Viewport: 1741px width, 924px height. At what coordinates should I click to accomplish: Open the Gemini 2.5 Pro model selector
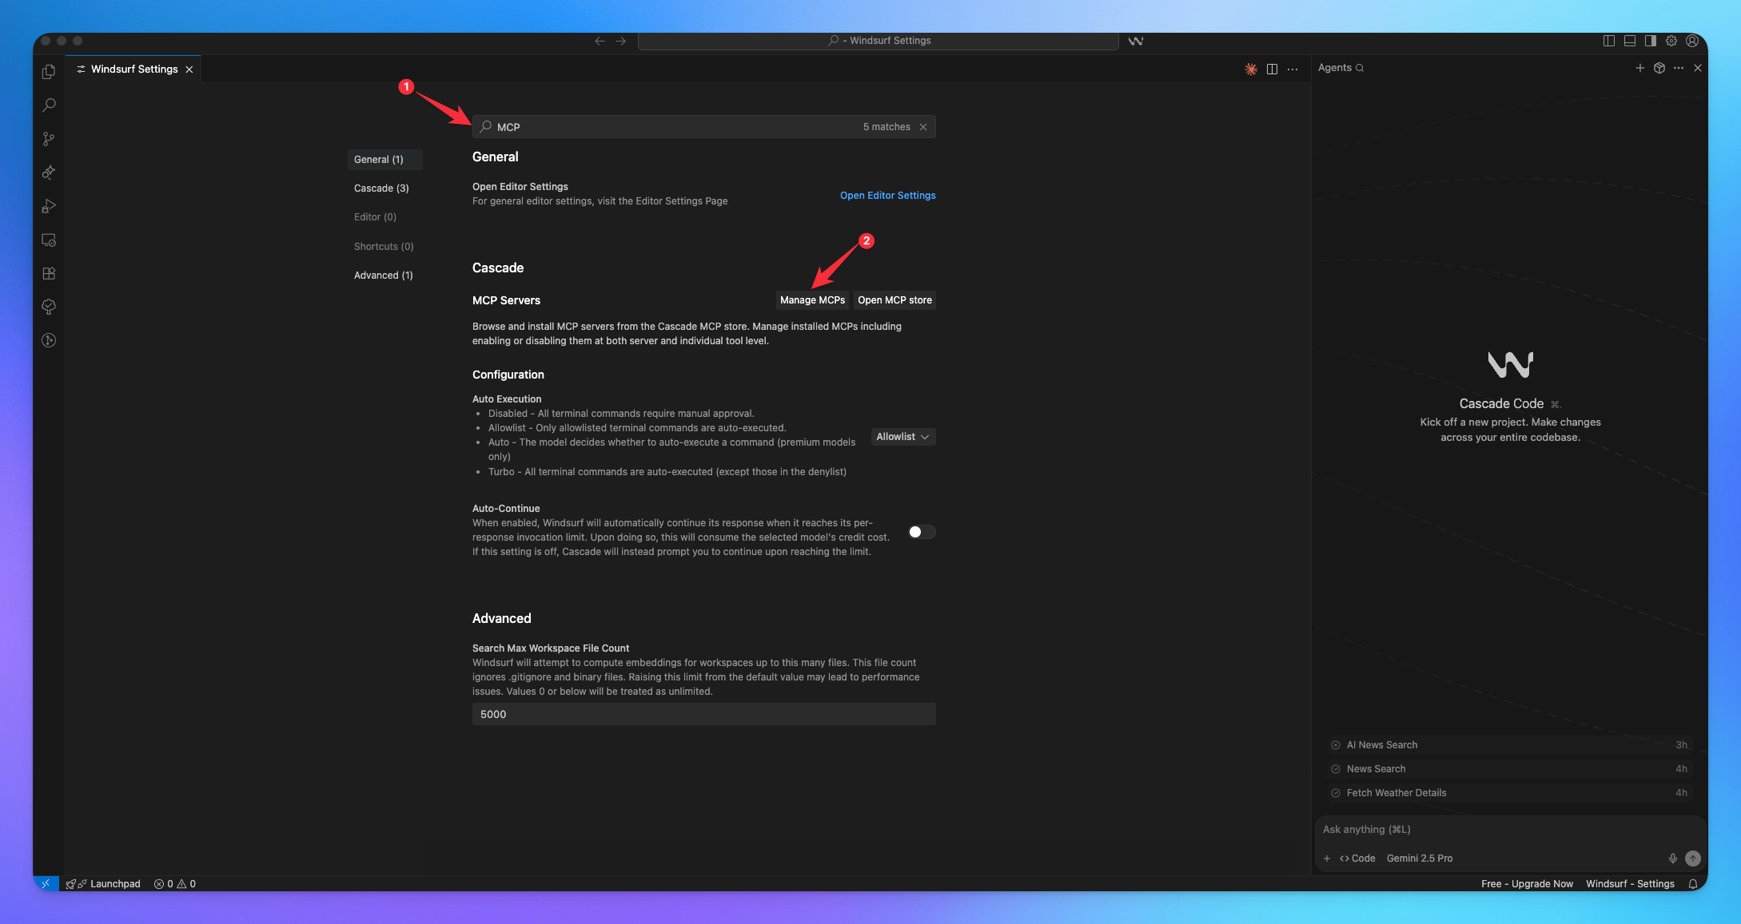1420,858
